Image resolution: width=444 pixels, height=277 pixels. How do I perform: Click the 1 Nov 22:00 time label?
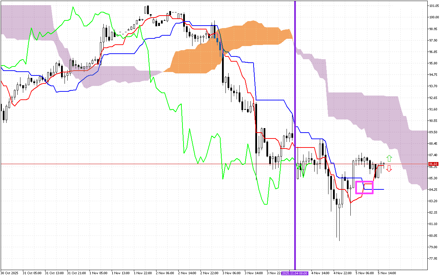142,273
